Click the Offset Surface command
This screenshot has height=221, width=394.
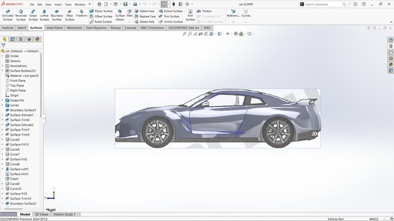101,17
